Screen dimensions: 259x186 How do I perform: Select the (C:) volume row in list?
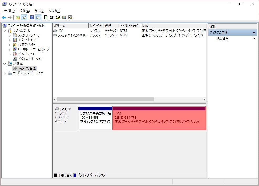(129, 31)
